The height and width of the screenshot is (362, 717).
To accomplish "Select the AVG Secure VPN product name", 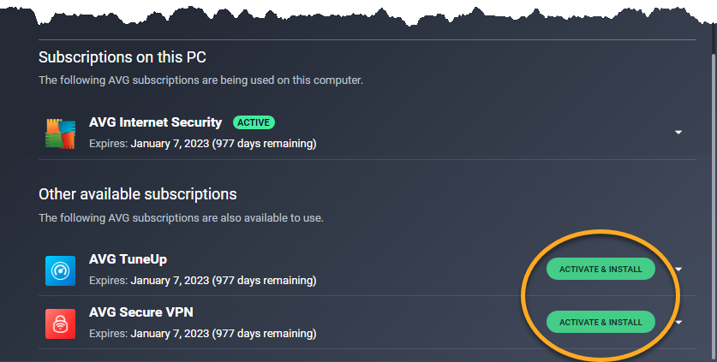I will coord(141,312).
